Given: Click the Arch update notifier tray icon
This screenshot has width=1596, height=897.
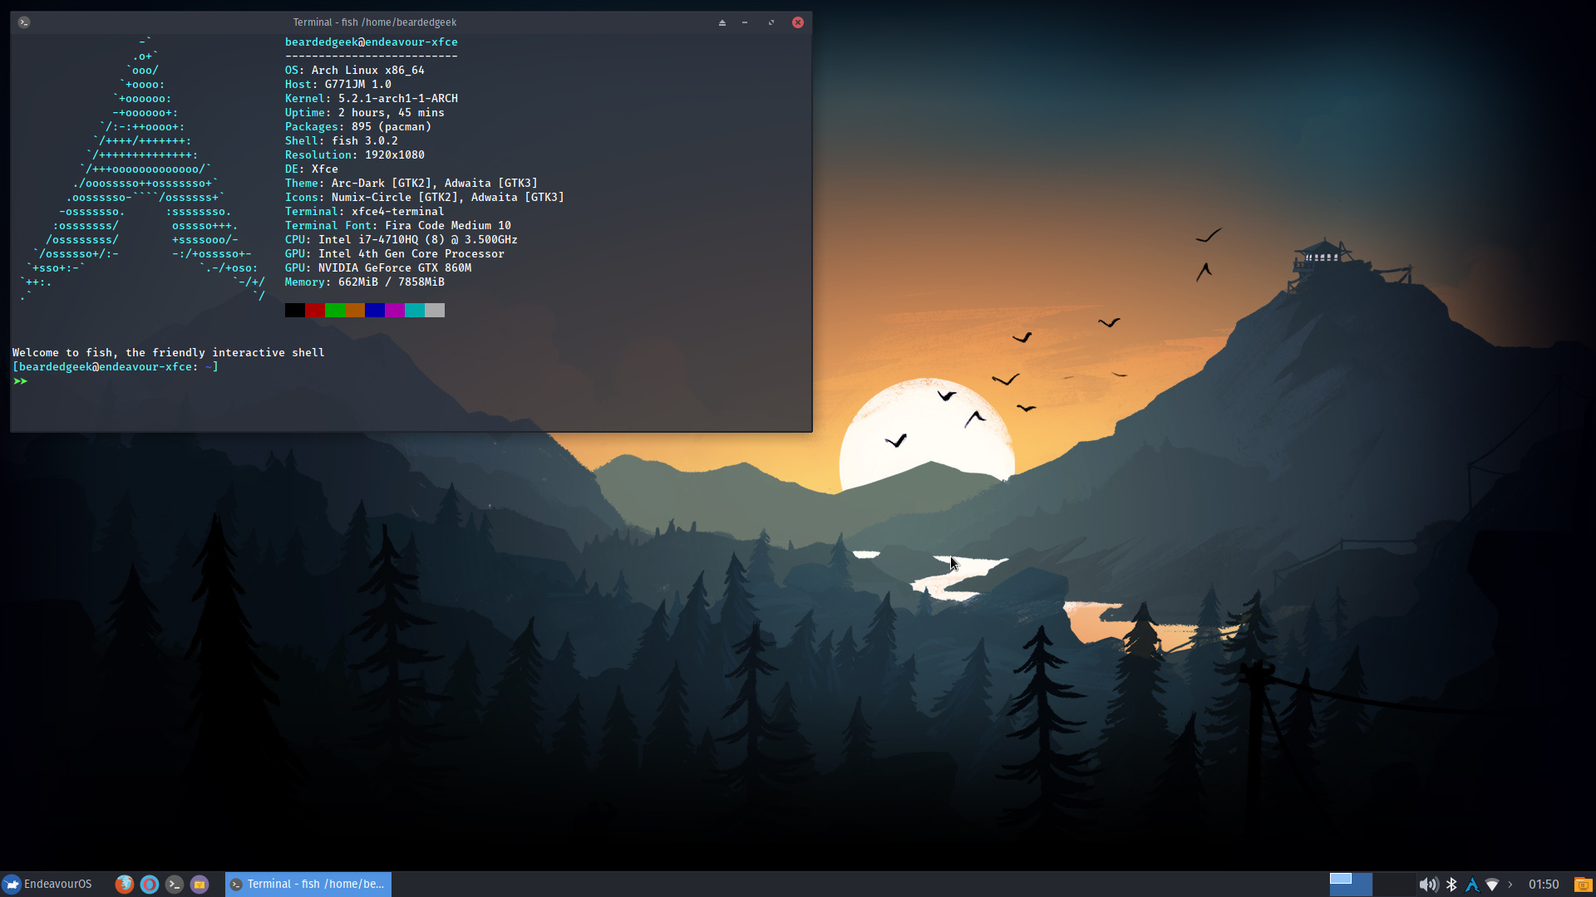Looking at the screenshot, I should click(1473, 885).
